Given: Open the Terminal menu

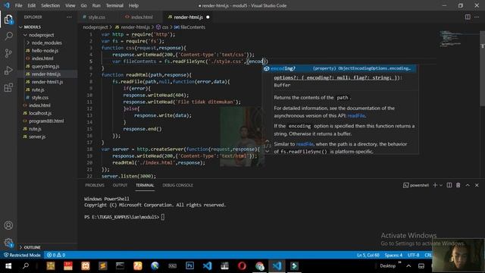Looking at the screenshot, I should point(114,5).
